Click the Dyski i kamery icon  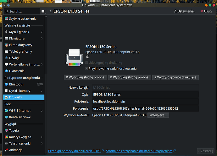pos(6,91)
